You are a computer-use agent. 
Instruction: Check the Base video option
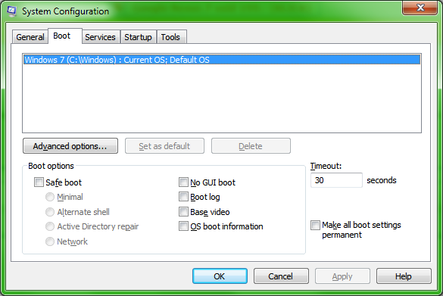(183, 211)
